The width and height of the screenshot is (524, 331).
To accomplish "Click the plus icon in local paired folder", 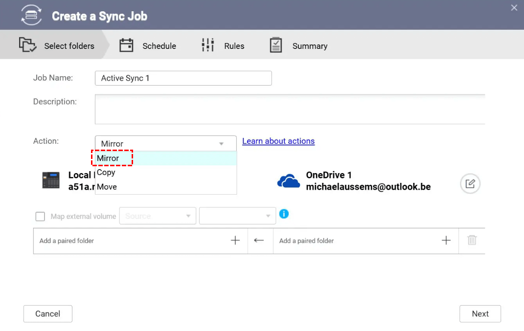I will click(x=235, y=241).
